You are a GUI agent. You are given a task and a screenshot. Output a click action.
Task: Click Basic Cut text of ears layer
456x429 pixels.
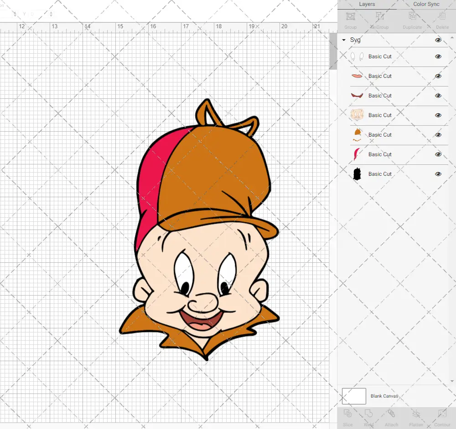[x=380, y=56]
